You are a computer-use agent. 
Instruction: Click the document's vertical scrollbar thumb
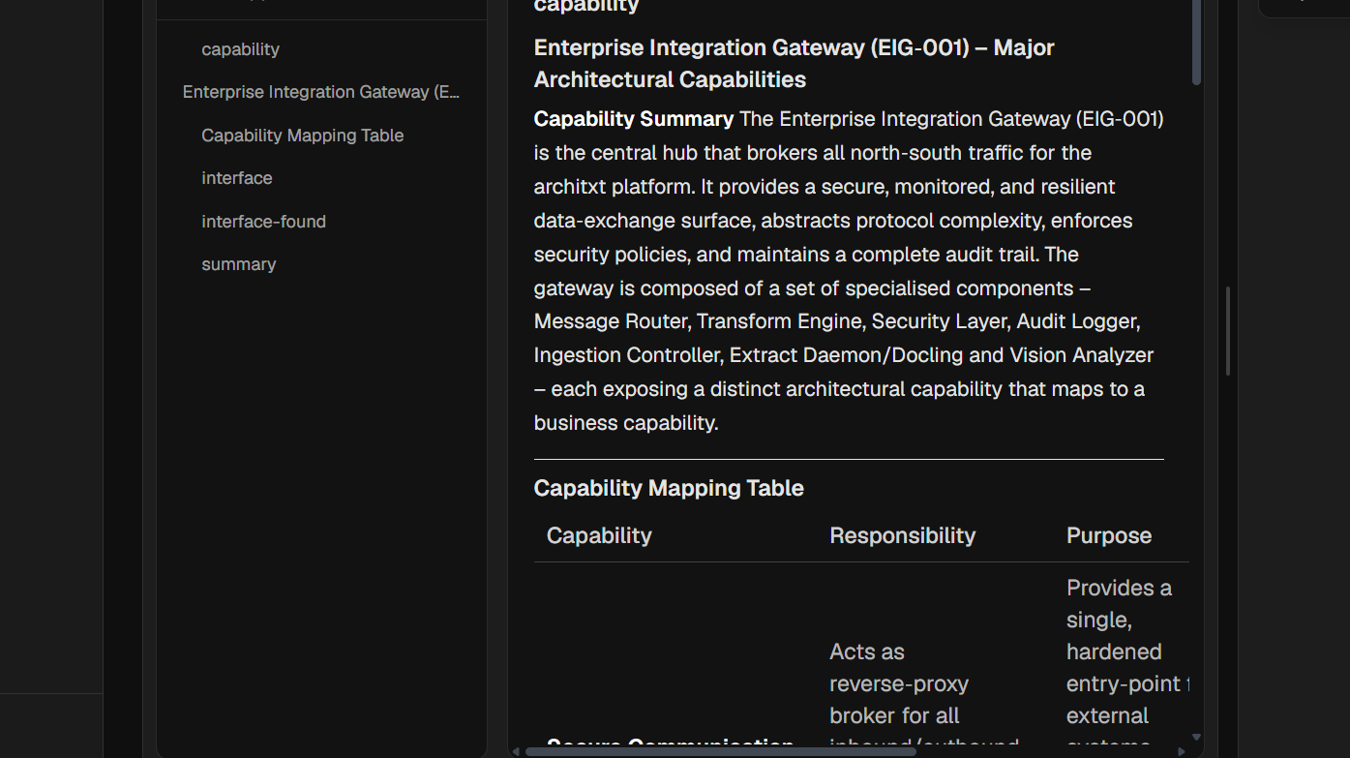click(1196, 42)
